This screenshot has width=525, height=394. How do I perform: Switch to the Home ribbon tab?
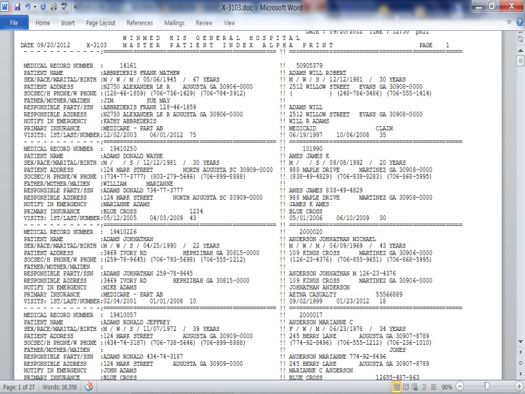43,23
